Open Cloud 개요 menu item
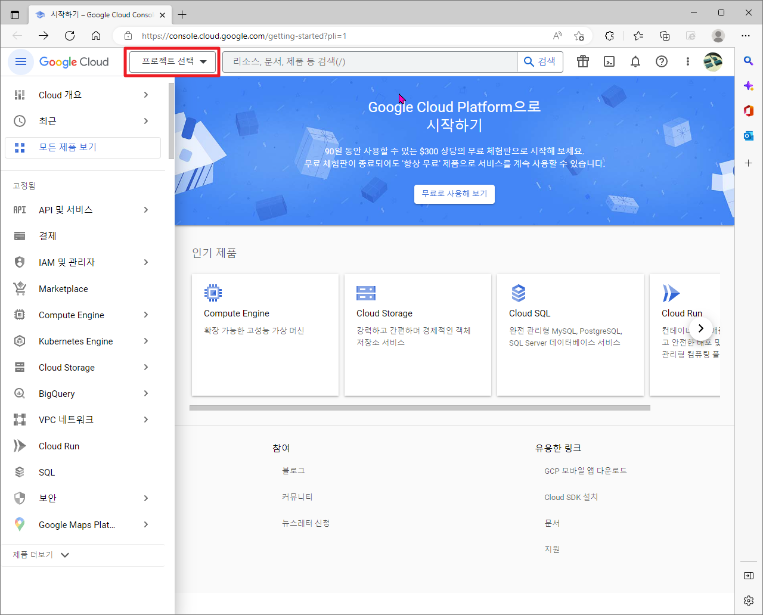The height and width of the screenshot is (615, 763). click(x=83, y=95)
